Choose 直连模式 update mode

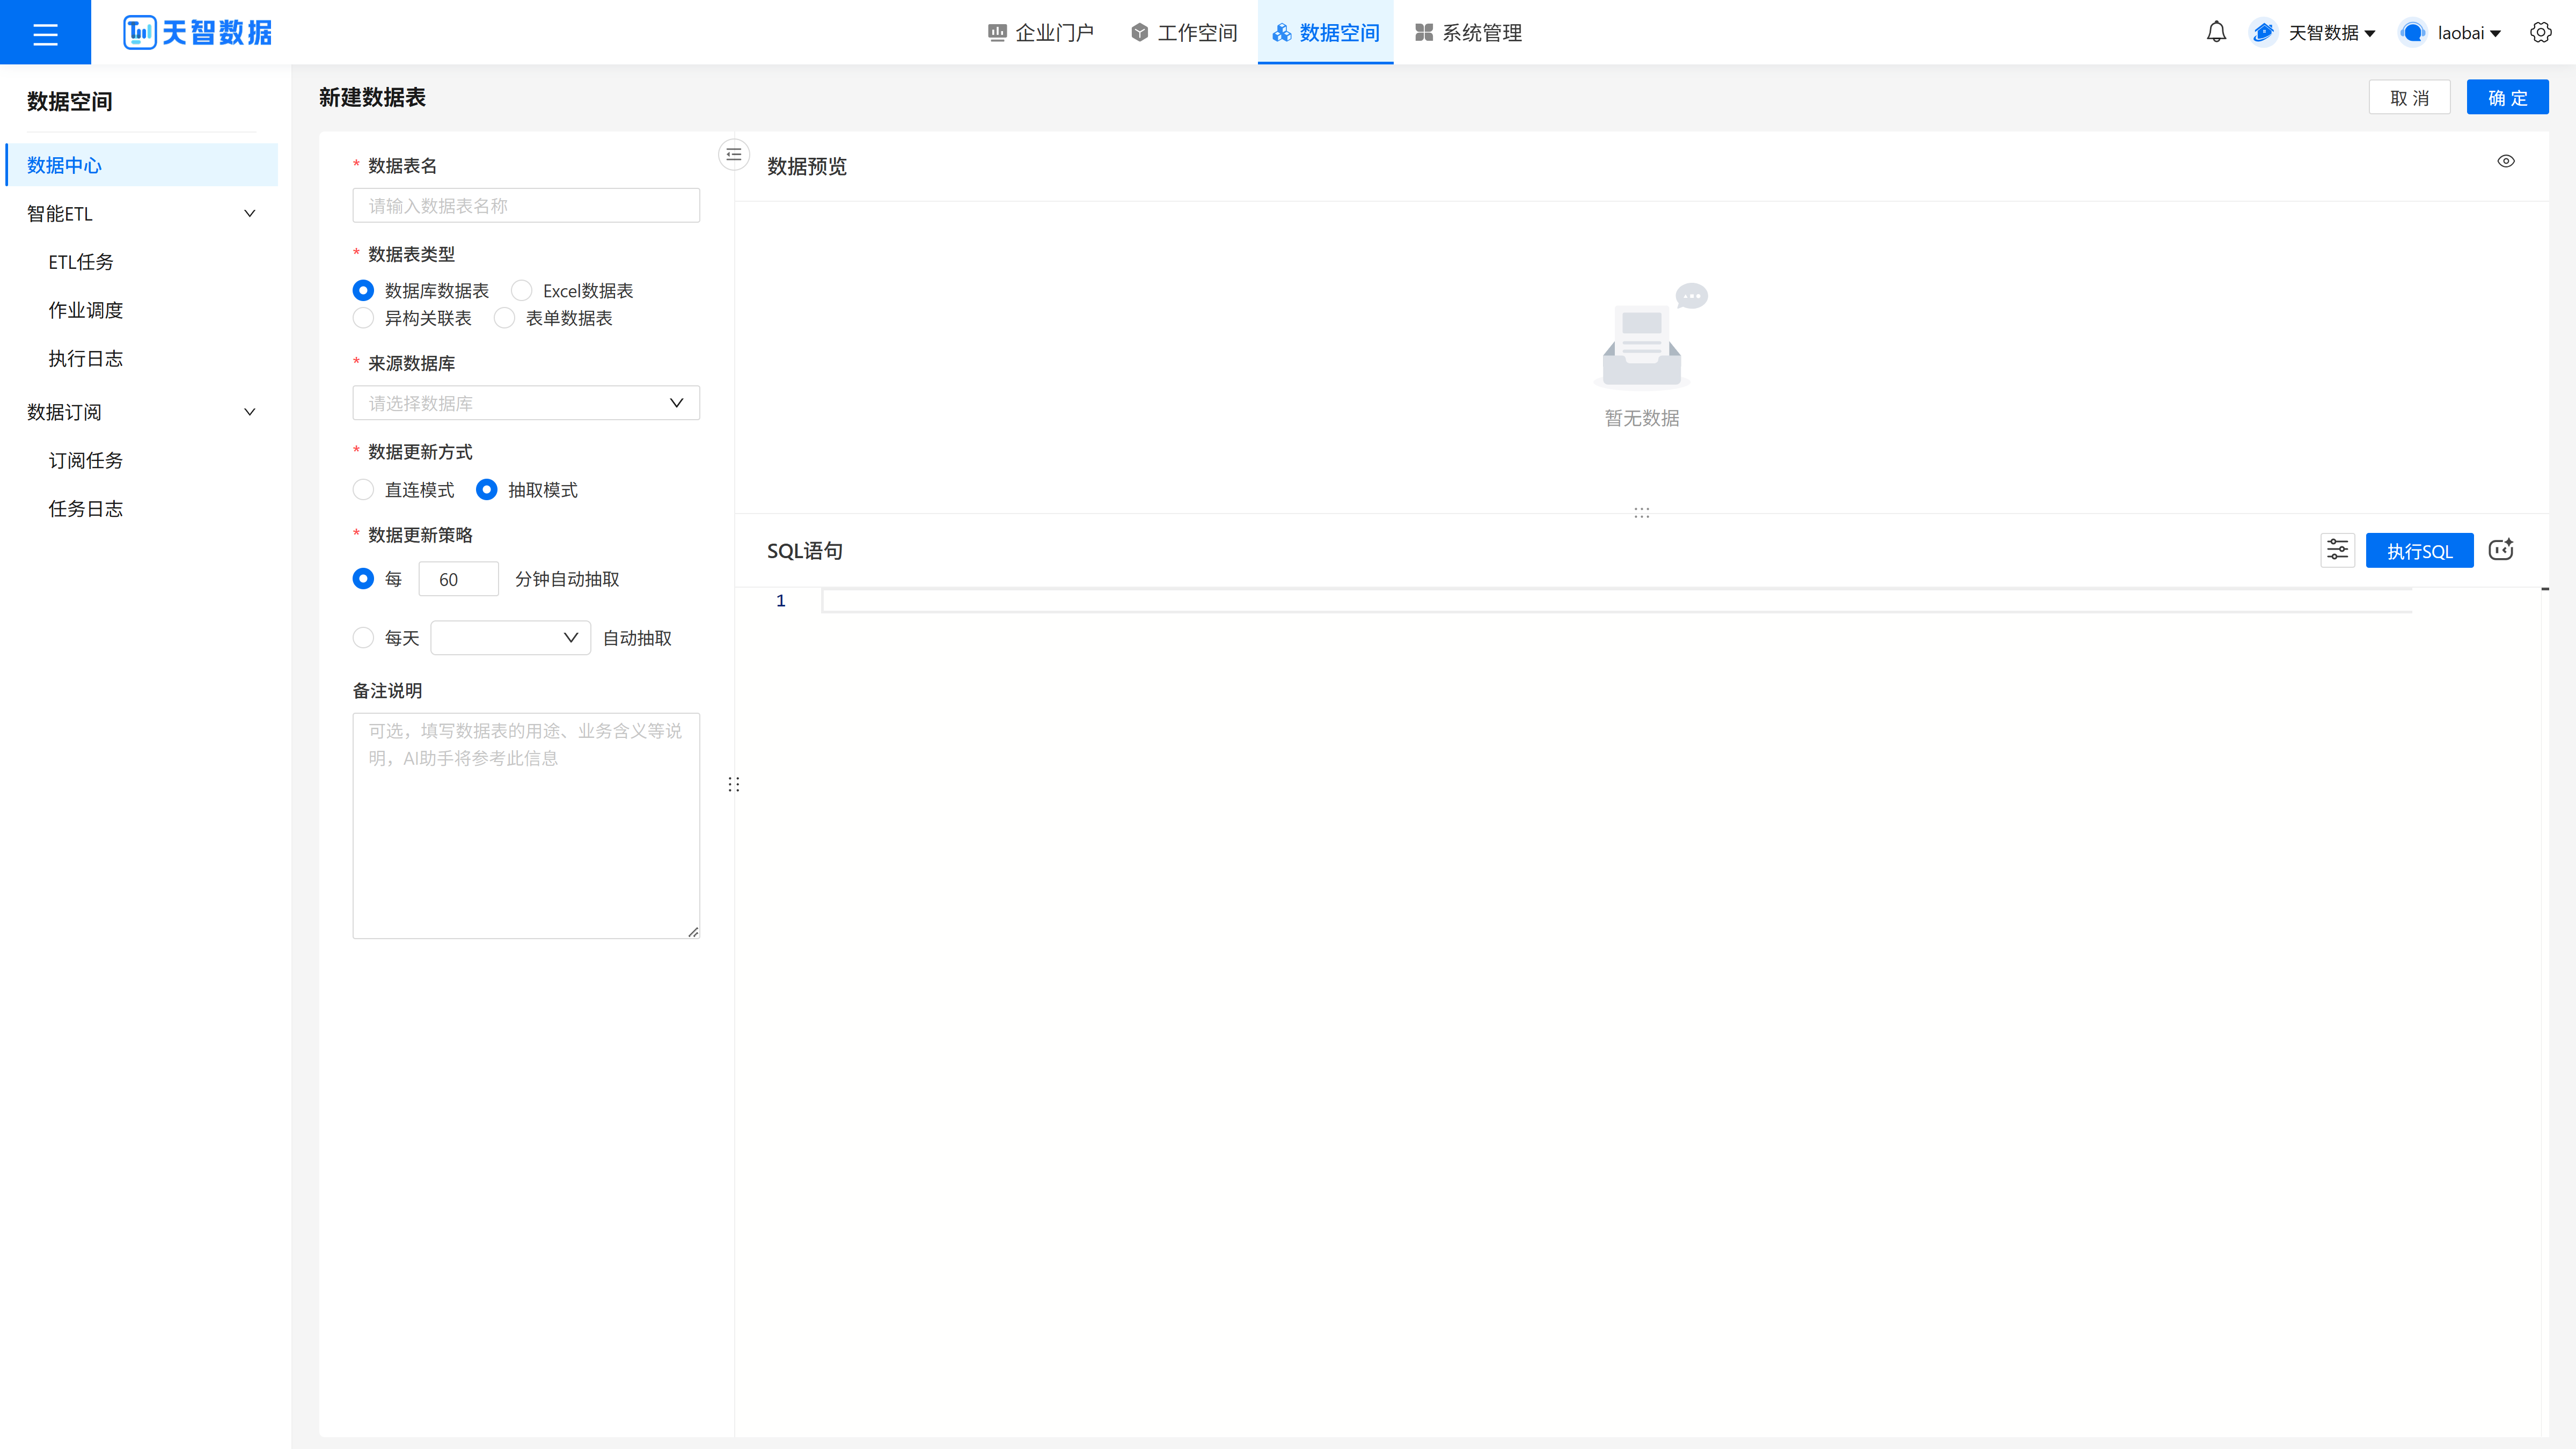[x=363, y=490]
